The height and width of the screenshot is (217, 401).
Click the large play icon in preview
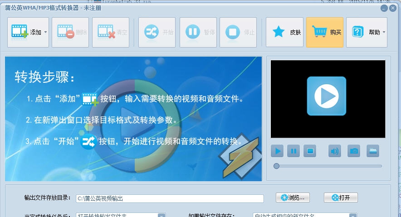(x=327, y=96)
